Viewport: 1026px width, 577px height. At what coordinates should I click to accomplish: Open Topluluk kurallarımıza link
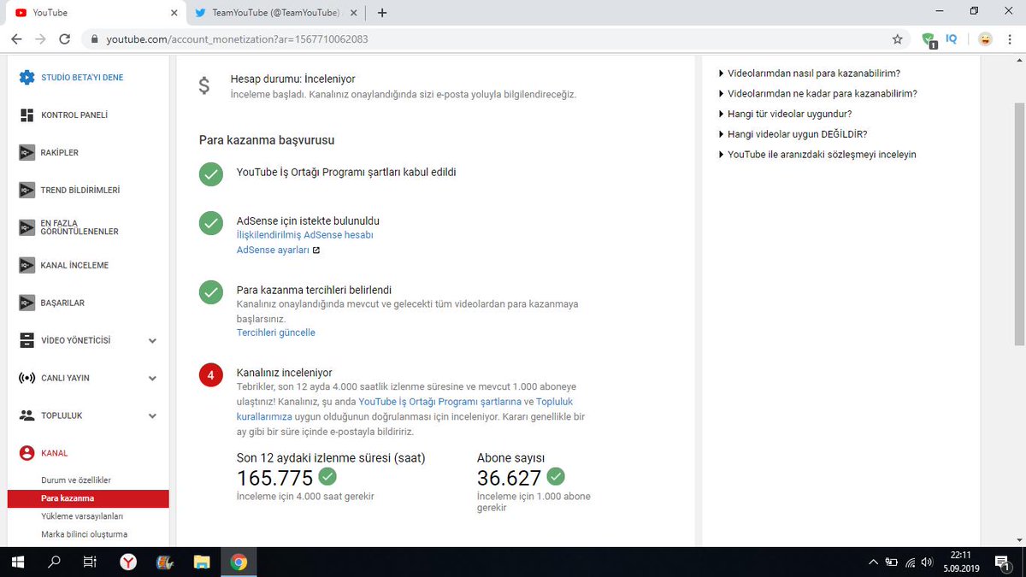point(404,409)
